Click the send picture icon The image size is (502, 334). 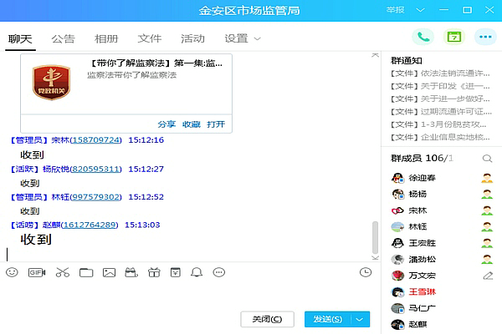[109, 272]
